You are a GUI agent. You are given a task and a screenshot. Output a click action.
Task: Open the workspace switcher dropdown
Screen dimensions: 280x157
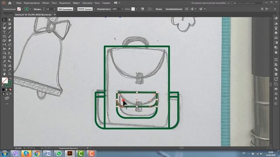click(210, 3)
